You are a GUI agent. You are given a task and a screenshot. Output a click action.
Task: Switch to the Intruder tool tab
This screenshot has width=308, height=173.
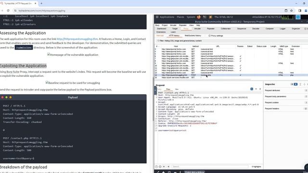coord(197,29)
